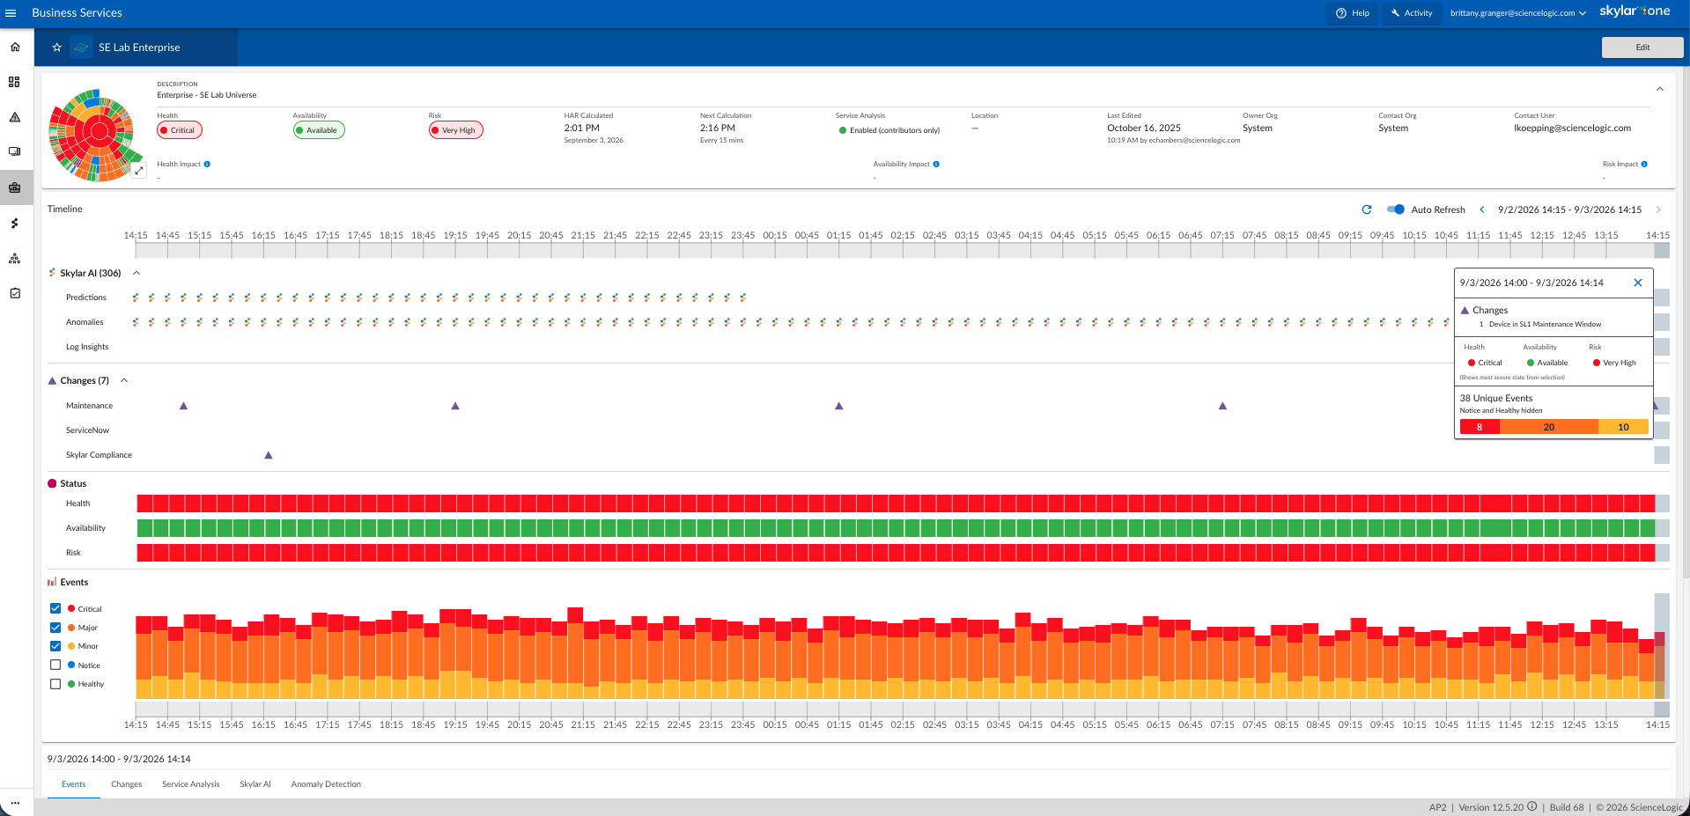This screenshot has height=816, width=1690.
Task: Expand the sunburst chart to full size
Action: (x=138, y=171)
